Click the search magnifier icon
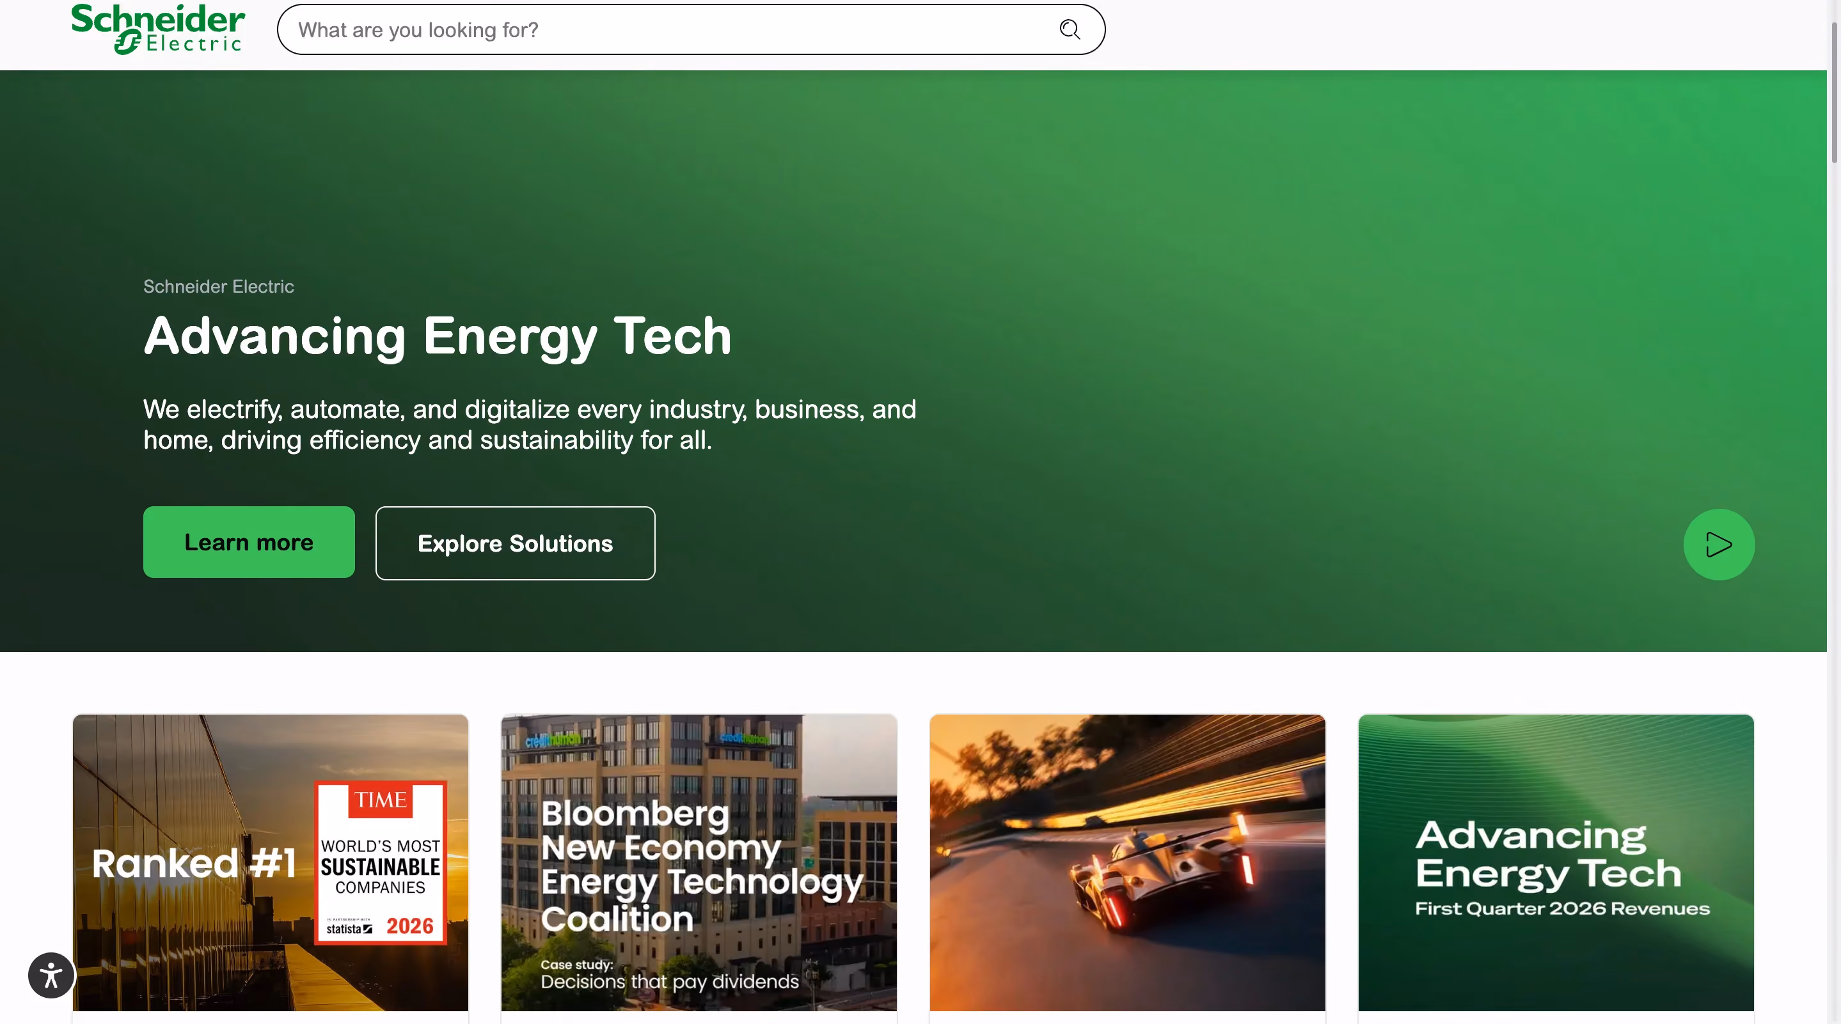This screenshot has height=1024, width=1841. [1069, 29]
